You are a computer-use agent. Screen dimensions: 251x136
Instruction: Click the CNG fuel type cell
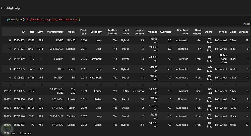click(x=126, y=91)
